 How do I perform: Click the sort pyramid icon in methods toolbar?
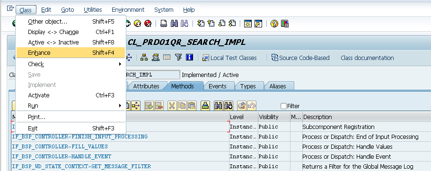pos(205,106)
